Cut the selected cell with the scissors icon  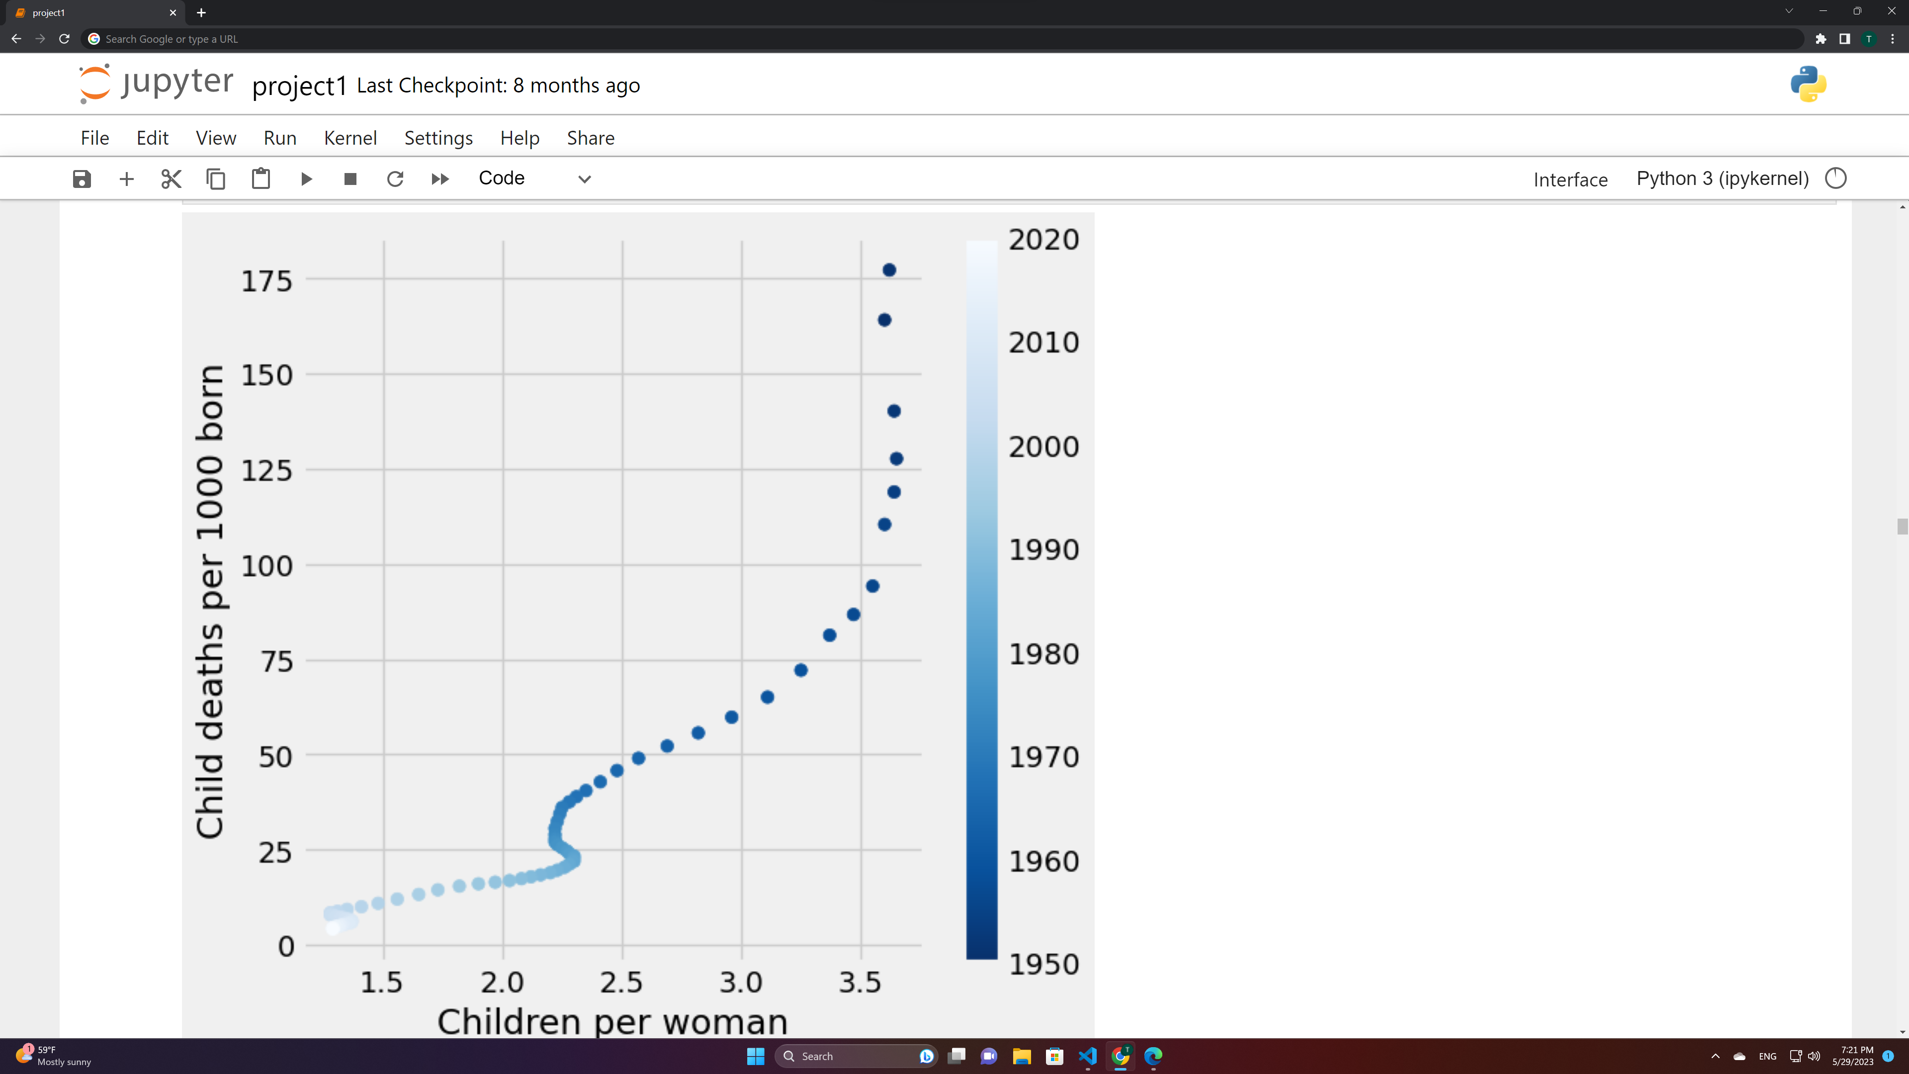[x=171, y=179]
